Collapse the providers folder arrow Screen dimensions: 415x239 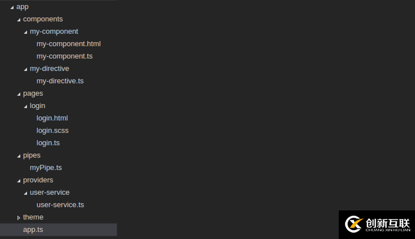click(19, 181)
